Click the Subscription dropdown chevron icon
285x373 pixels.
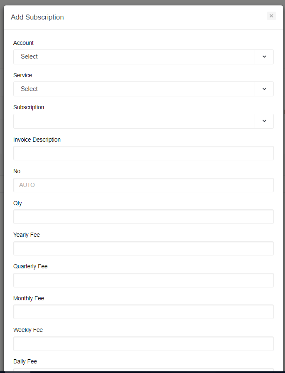tap(264, 121)
